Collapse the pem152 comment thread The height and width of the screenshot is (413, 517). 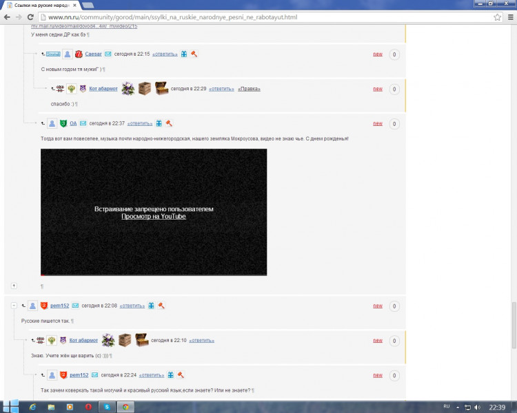14,305
